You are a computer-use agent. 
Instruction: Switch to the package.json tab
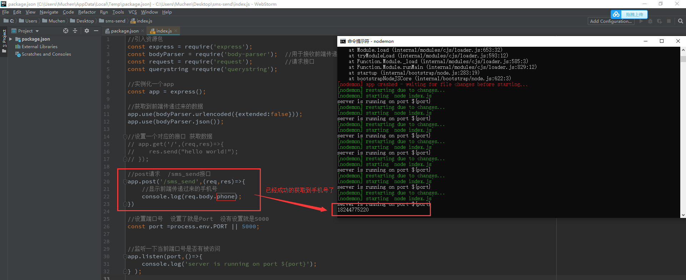pyautogui.click(x=125, y=31)
